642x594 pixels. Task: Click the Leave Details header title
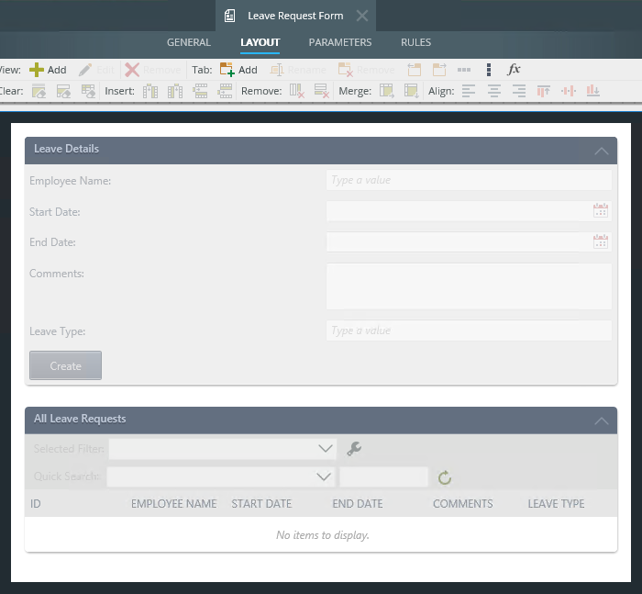(66, 149)
